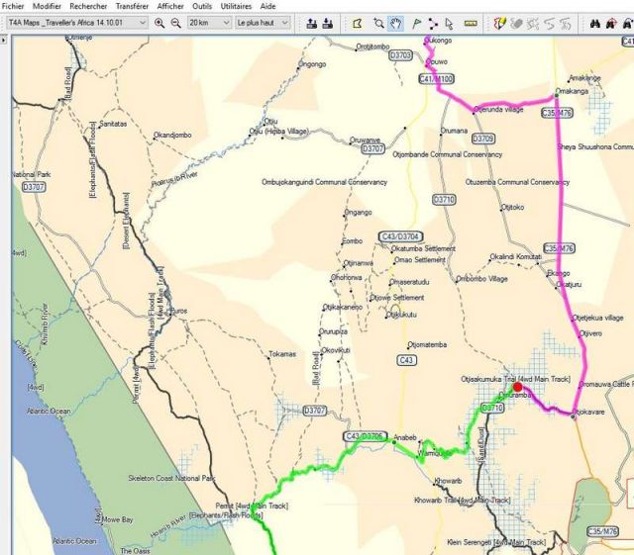634x555 pixels.
Task: Click the Khowarib place label
Action: click(x=448, y=481)
